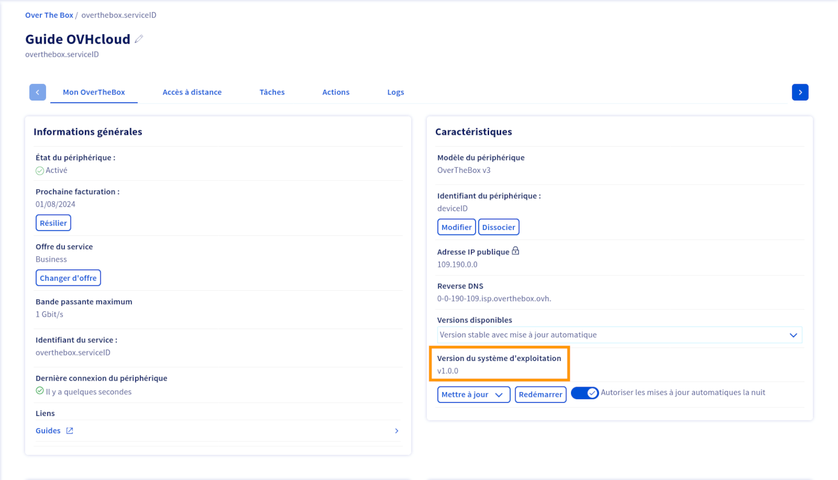Go to the Logs tab
Viewport: 838px width, 480px height.
coord(396,92)
